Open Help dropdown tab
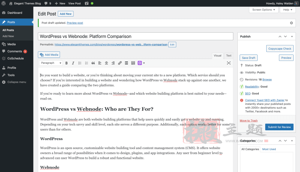 [x=288, y=10]
